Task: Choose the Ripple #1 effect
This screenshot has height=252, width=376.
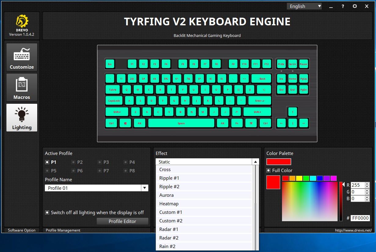Action: (204, 178)
